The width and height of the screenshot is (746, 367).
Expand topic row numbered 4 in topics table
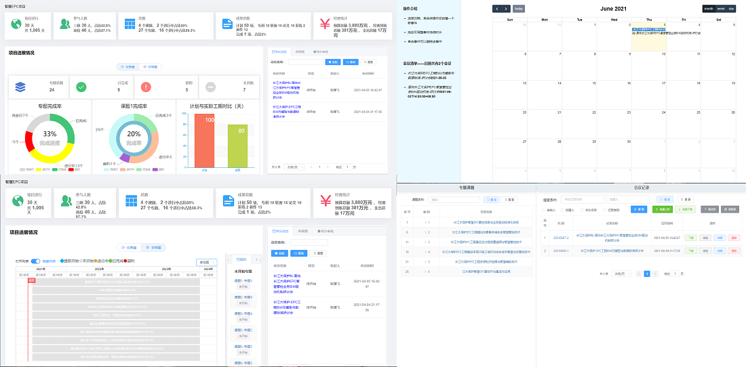(427, 252)
